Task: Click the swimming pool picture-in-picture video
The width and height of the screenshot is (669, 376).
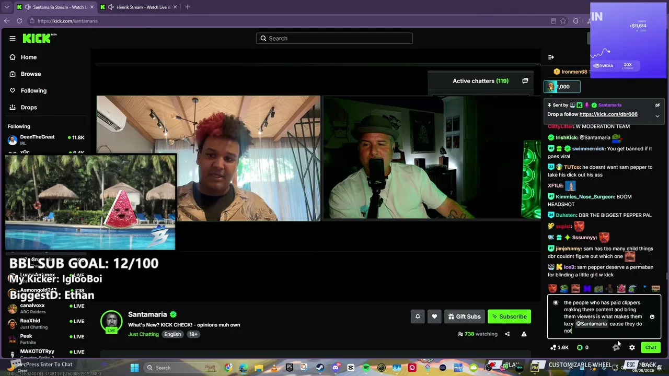Action: click(90, 202)
